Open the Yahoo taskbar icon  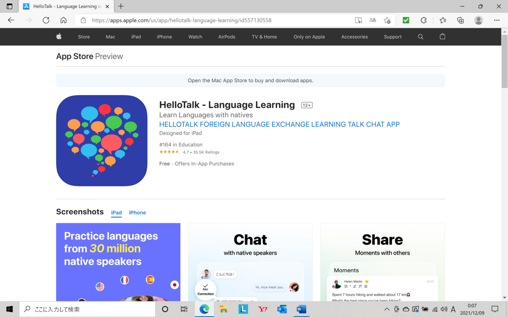(x=262, y=309)
